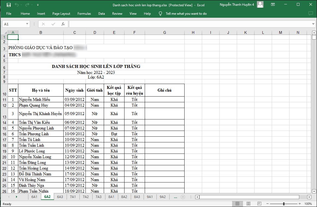
Task: Open the Comments icon in ribbon
Action: pos(310,13)
